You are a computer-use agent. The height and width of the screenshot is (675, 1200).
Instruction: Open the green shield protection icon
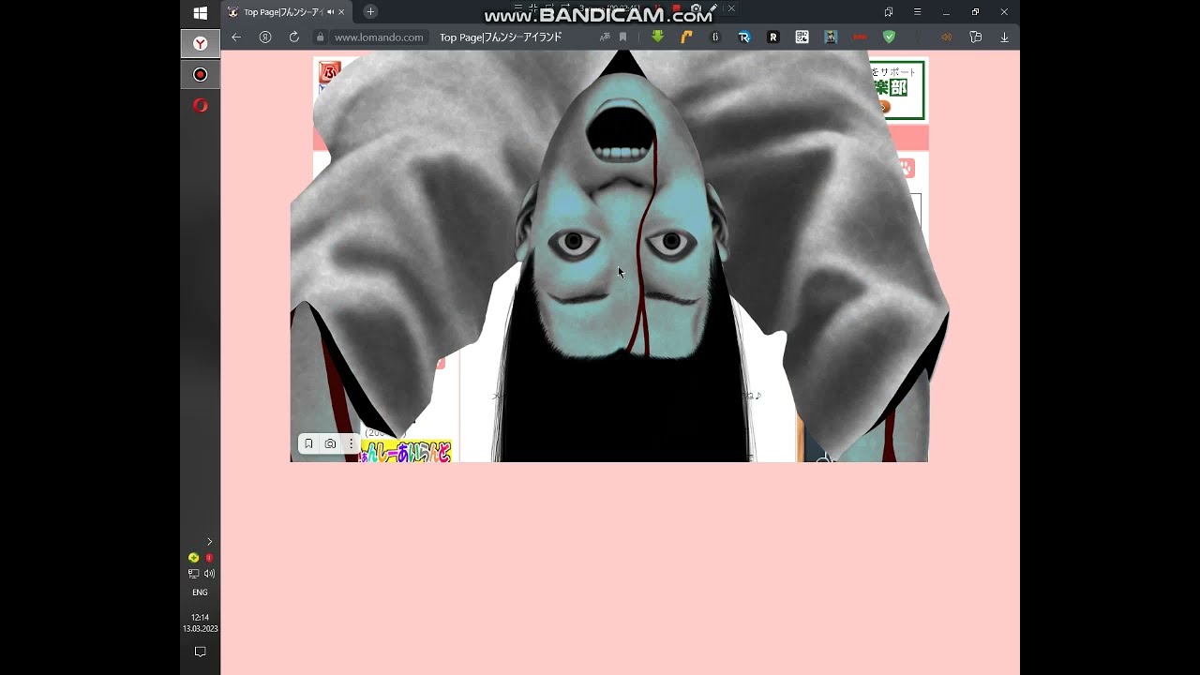click(889, 37)
